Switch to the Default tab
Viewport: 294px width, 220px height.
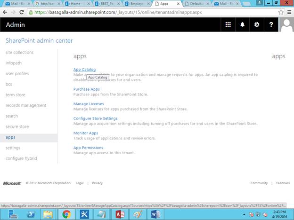tap(197, 4)
